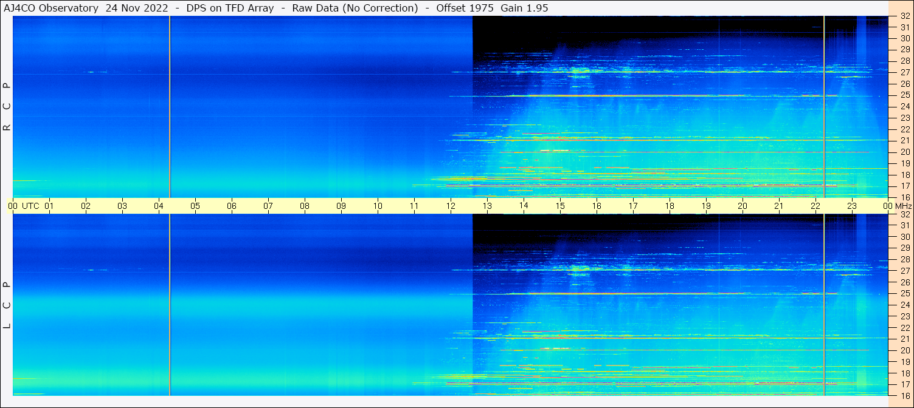Click hour "07" on the time axis
This screenshot has width=914, height=408.
268,206
